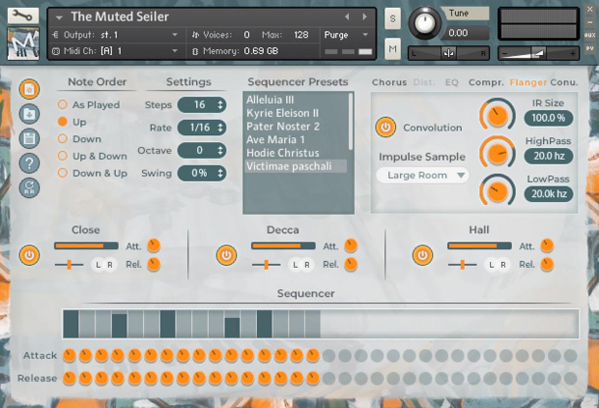Click the pan L-R slider in header
This screenshot has width=599, height=408.
click(449, 53)
